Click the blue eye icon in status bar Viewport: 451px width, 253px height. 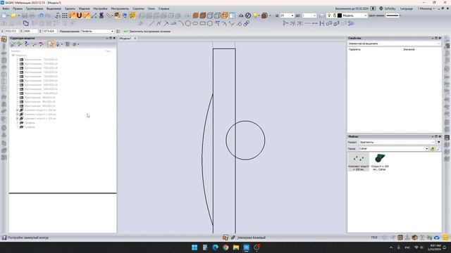click(x=437, y=238)
